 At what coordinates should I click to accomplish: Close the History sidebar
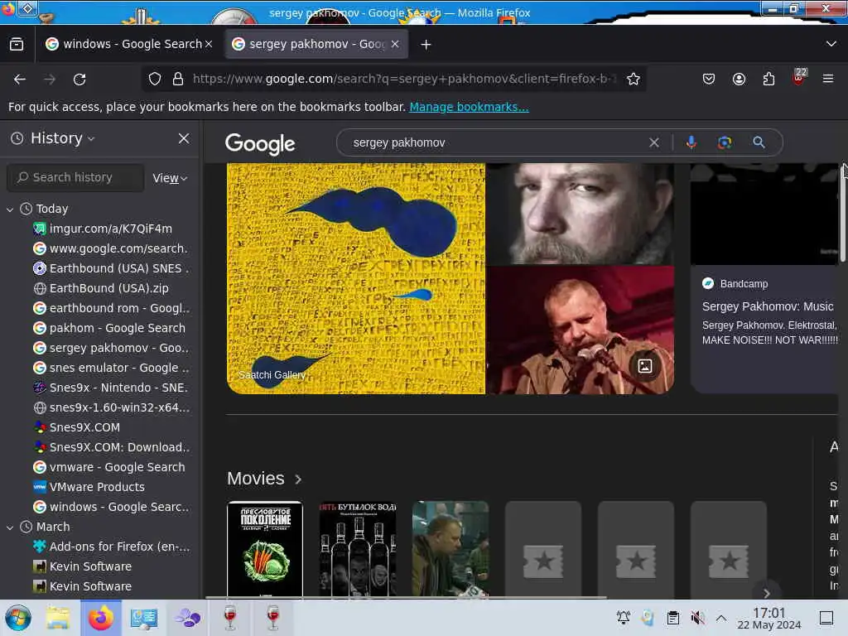pos(184,138)
